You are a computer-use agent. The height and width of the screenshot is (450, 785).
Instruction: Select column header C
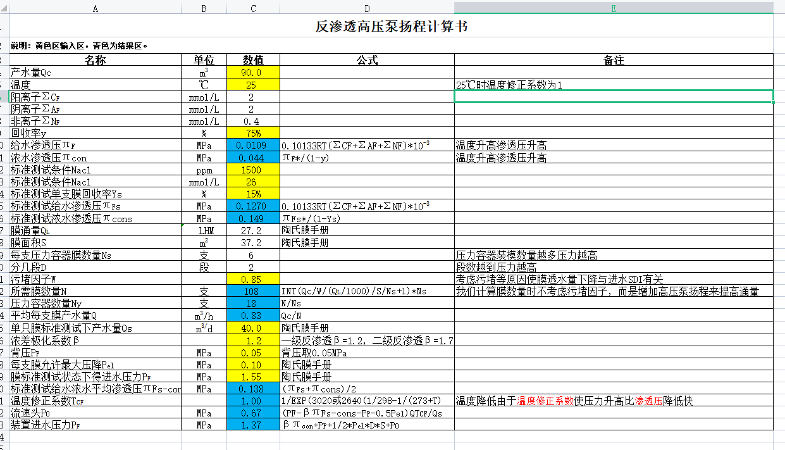coord(252,9)
